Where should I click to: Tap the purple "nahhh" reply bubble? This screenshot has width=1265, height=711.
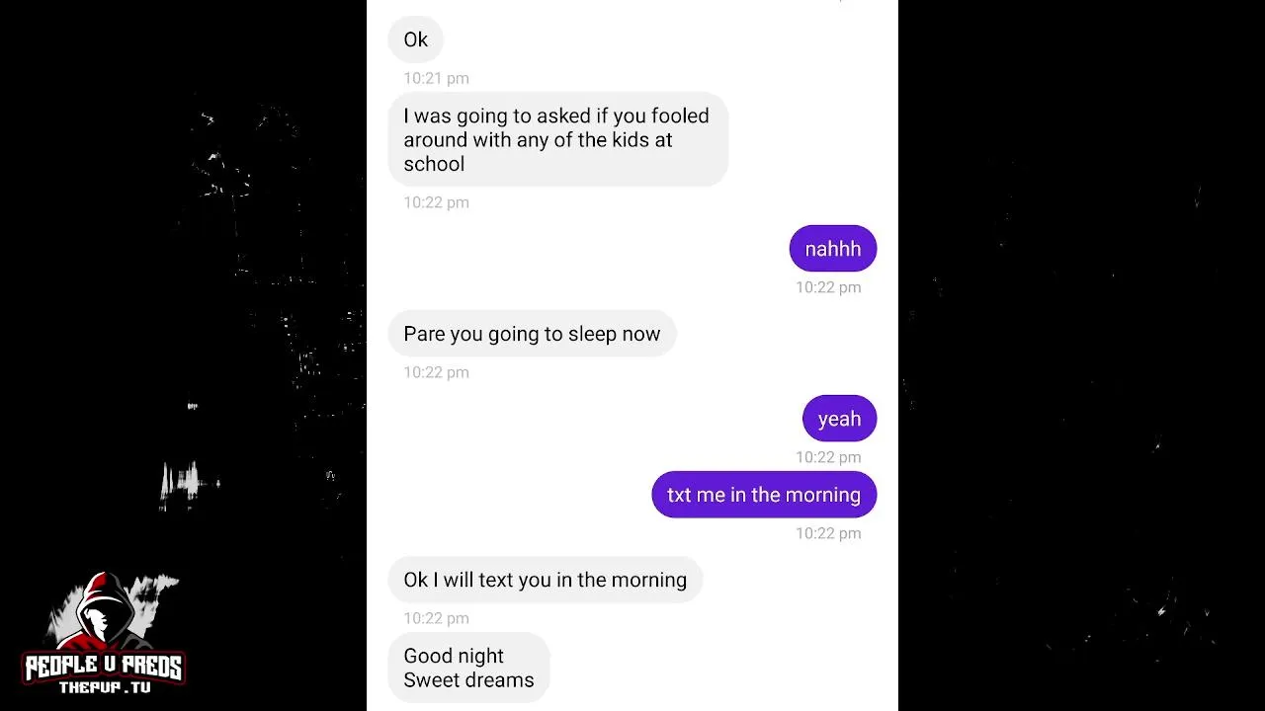pos(833,249)
